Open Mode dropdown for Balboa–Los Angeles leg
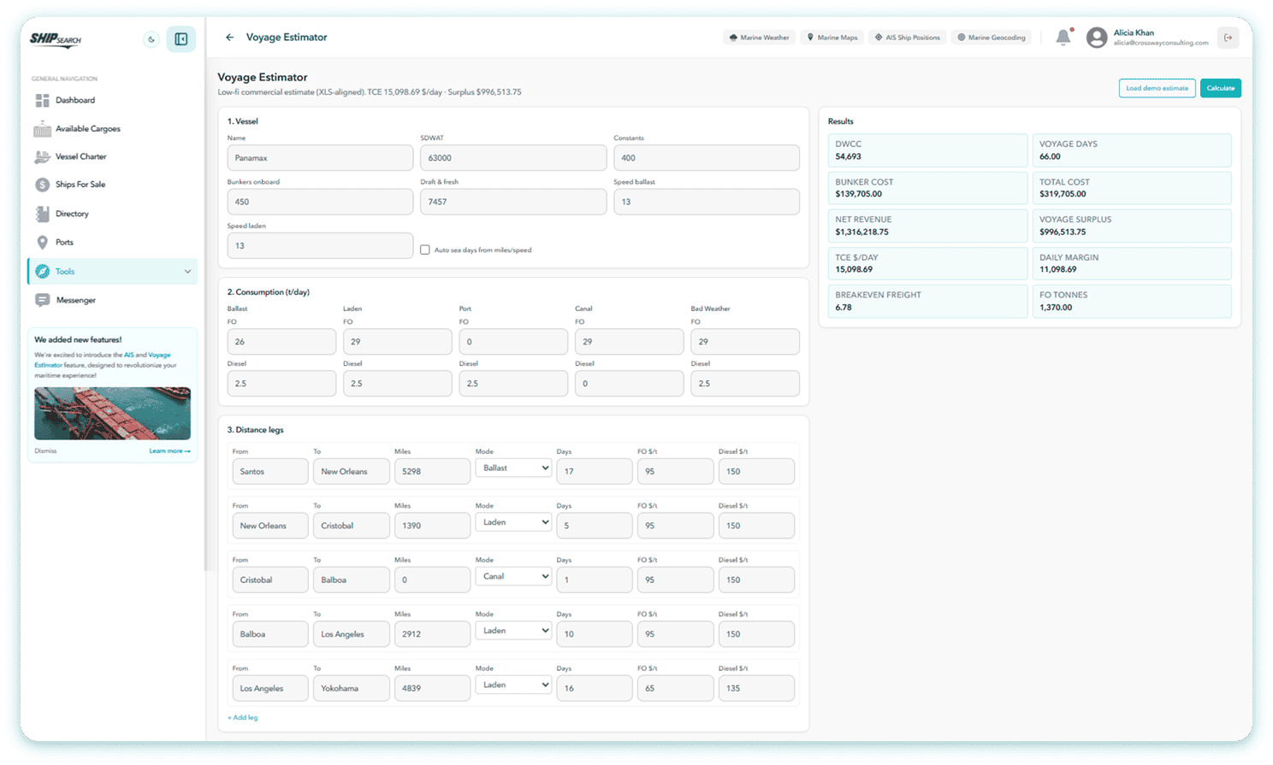 (x=513, y=631)
